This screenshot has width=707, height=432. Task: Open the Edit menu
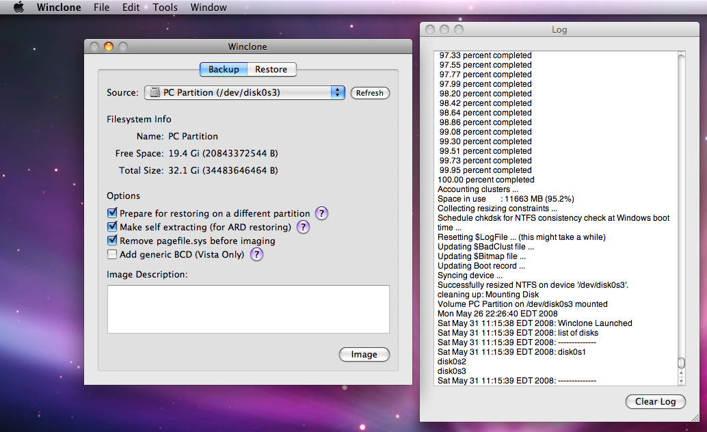pyautogui.click(x=131, y=8)
